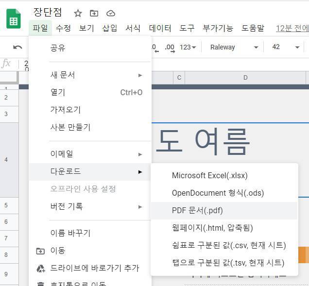Click the Drive shortcut icon
The image size is (309, 286).
[41, 268]
